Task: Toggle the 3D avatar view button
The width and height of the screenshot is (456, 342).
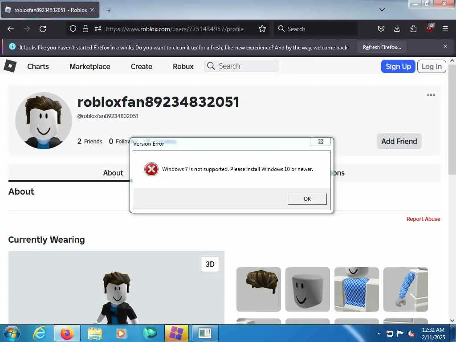Action: tap(210, 264)
